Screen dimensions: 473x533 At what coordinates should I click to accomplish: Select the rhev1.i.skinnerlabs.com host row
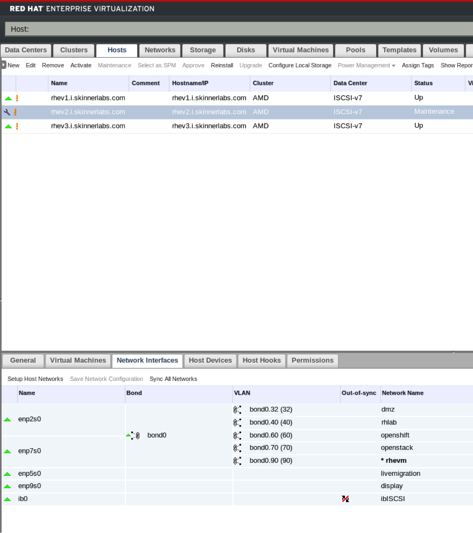coord(88,98)
